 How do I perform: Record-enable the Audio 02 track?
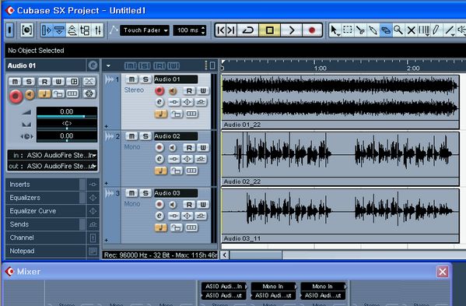click(x=159, y=147)
